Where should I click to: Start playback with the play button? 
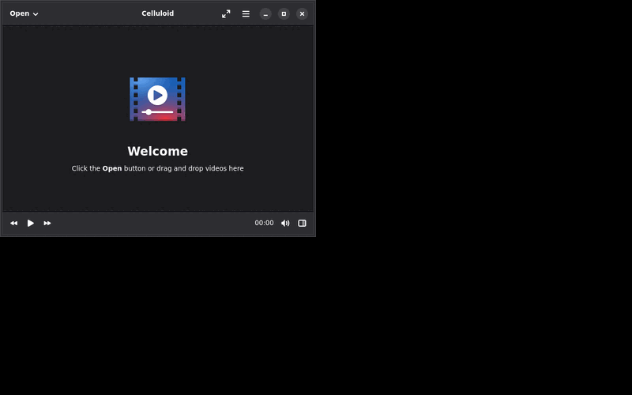coord(31,224)
